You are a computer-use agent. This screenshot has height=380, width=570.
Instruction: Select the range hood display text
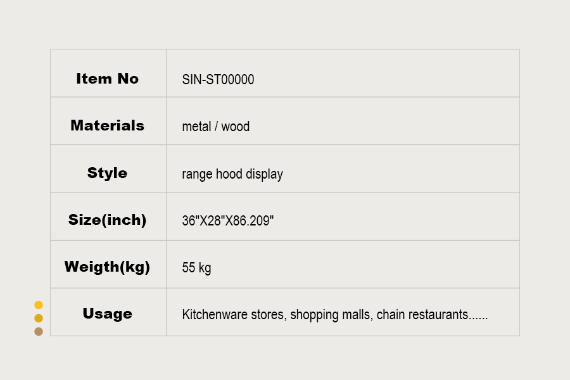(232, 174)
